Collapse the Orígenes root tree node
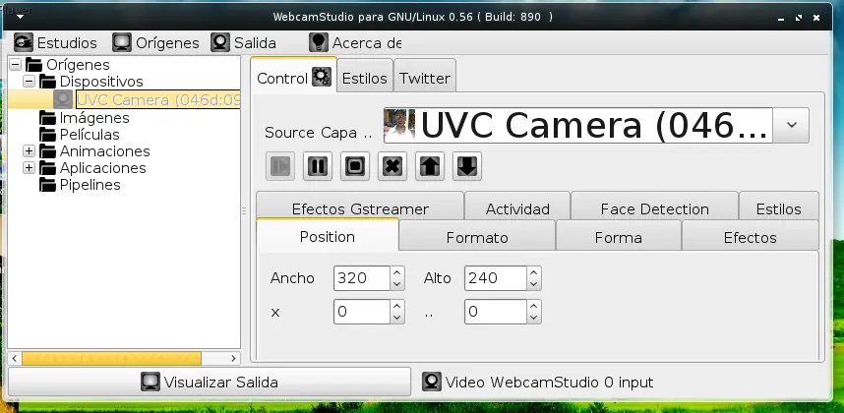Viewport: 844px width, 413px height. [x=15, y=65]
